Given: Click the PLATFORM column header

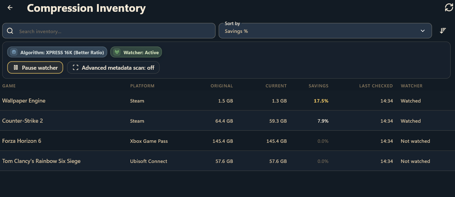Looking at the screenshot, I should 142,86.
